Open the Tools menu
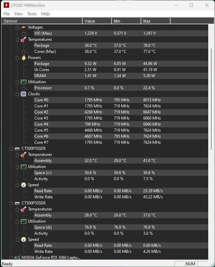 tap(32, 14)
